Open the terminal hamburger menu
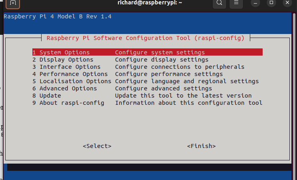Viewport: 297px width, 180px height. 236,3
